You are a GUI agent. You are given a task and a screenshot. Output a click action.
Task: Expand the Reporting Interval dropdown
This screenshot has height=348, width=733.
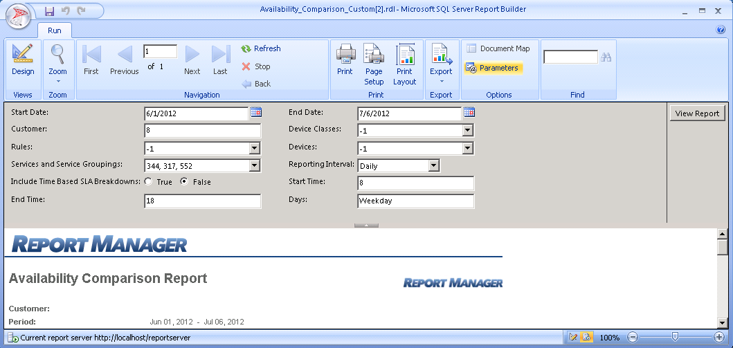[x=433, y=165]
